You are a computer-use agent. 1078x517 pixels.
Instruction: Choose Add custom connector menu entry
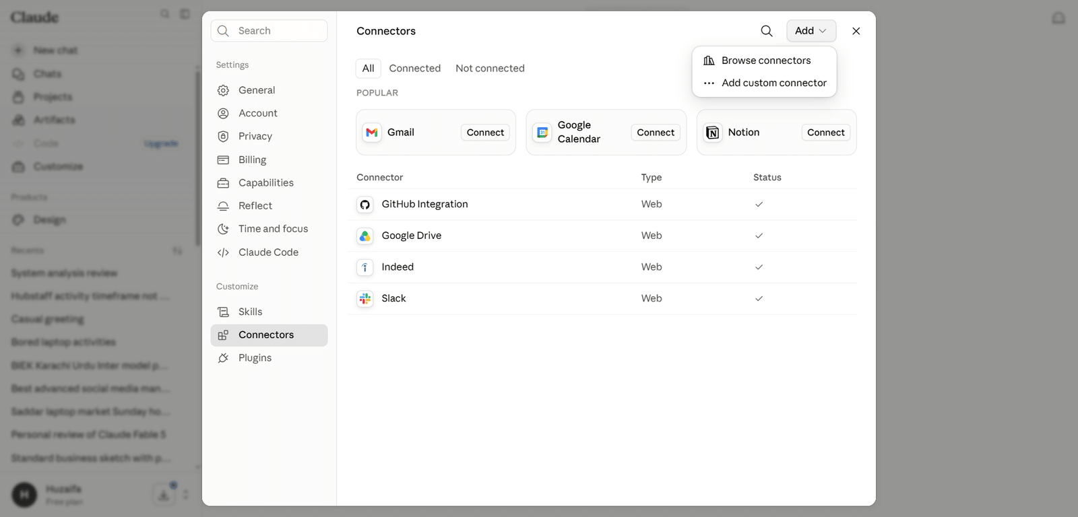click(x=764, y=83)
